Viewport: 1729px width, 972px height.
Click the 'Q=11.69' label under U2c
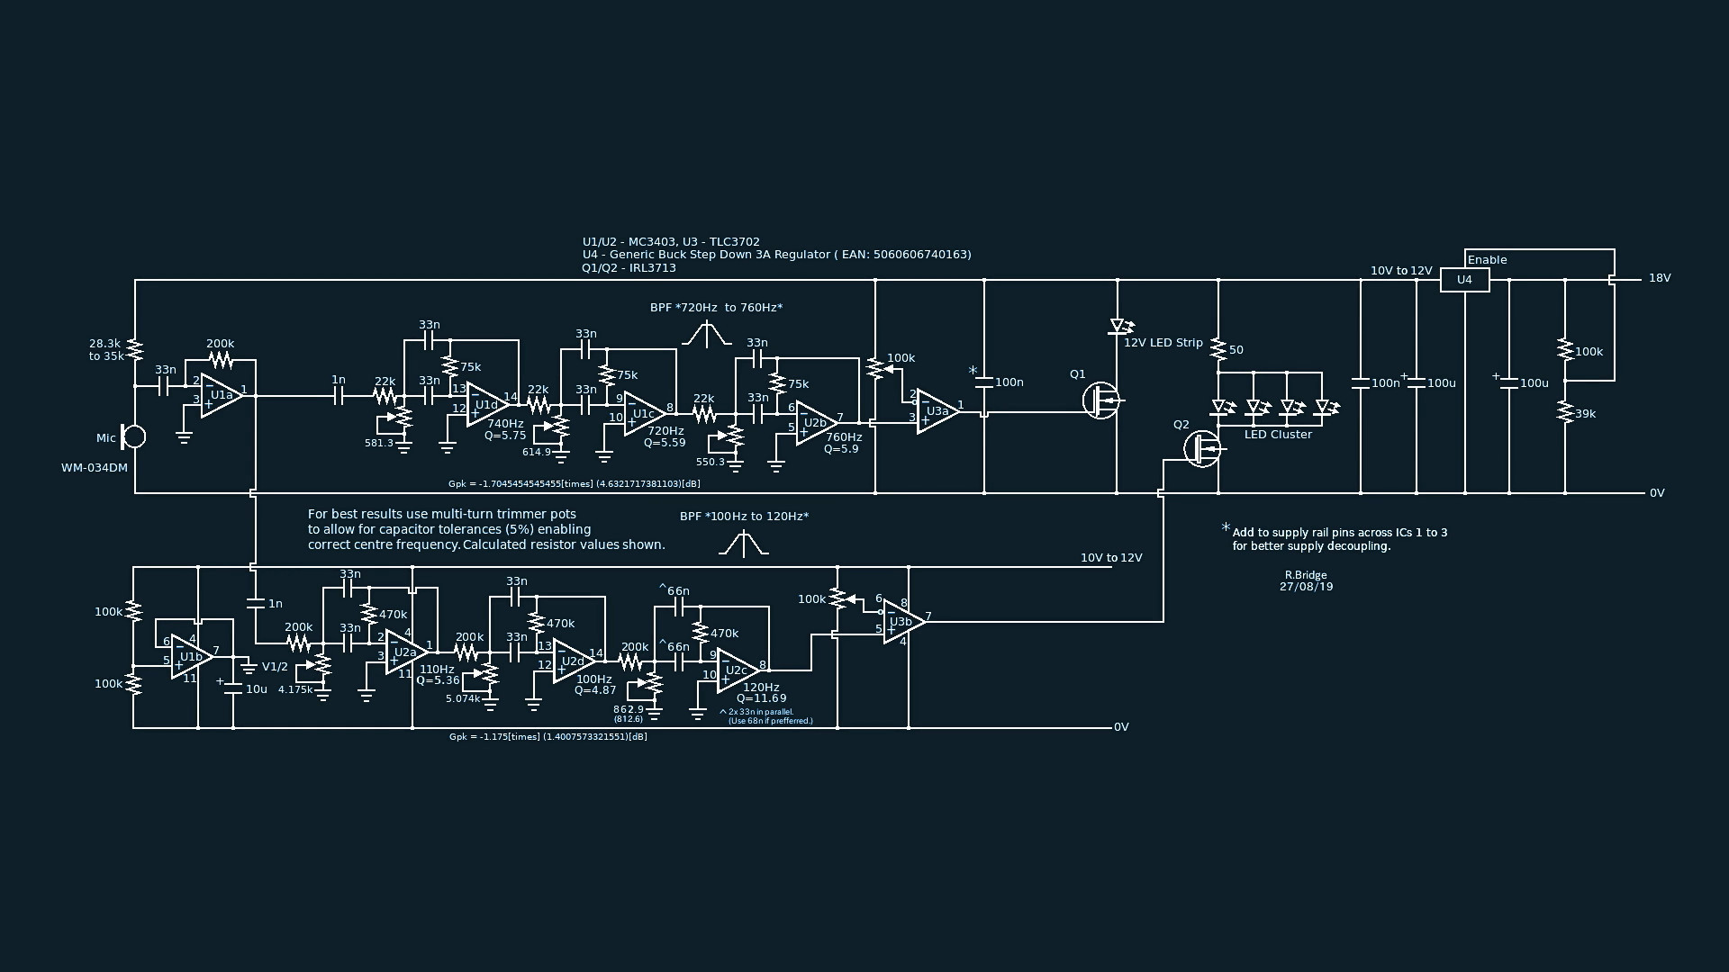click(x=761, y=698)
